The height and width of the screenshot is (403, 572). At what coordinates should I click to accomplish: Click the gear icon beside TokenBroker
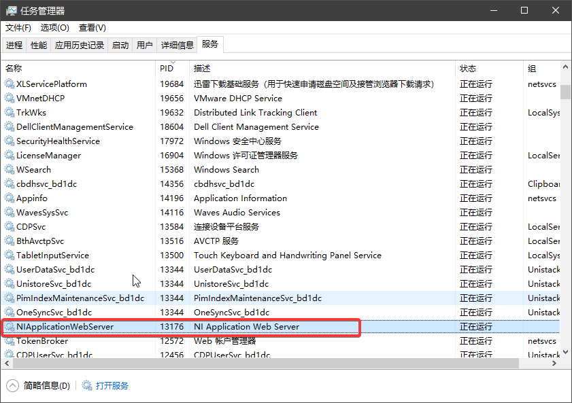coord(10,341)
